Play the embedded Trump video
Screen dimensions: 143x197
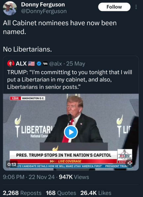(x=71, y=132)
